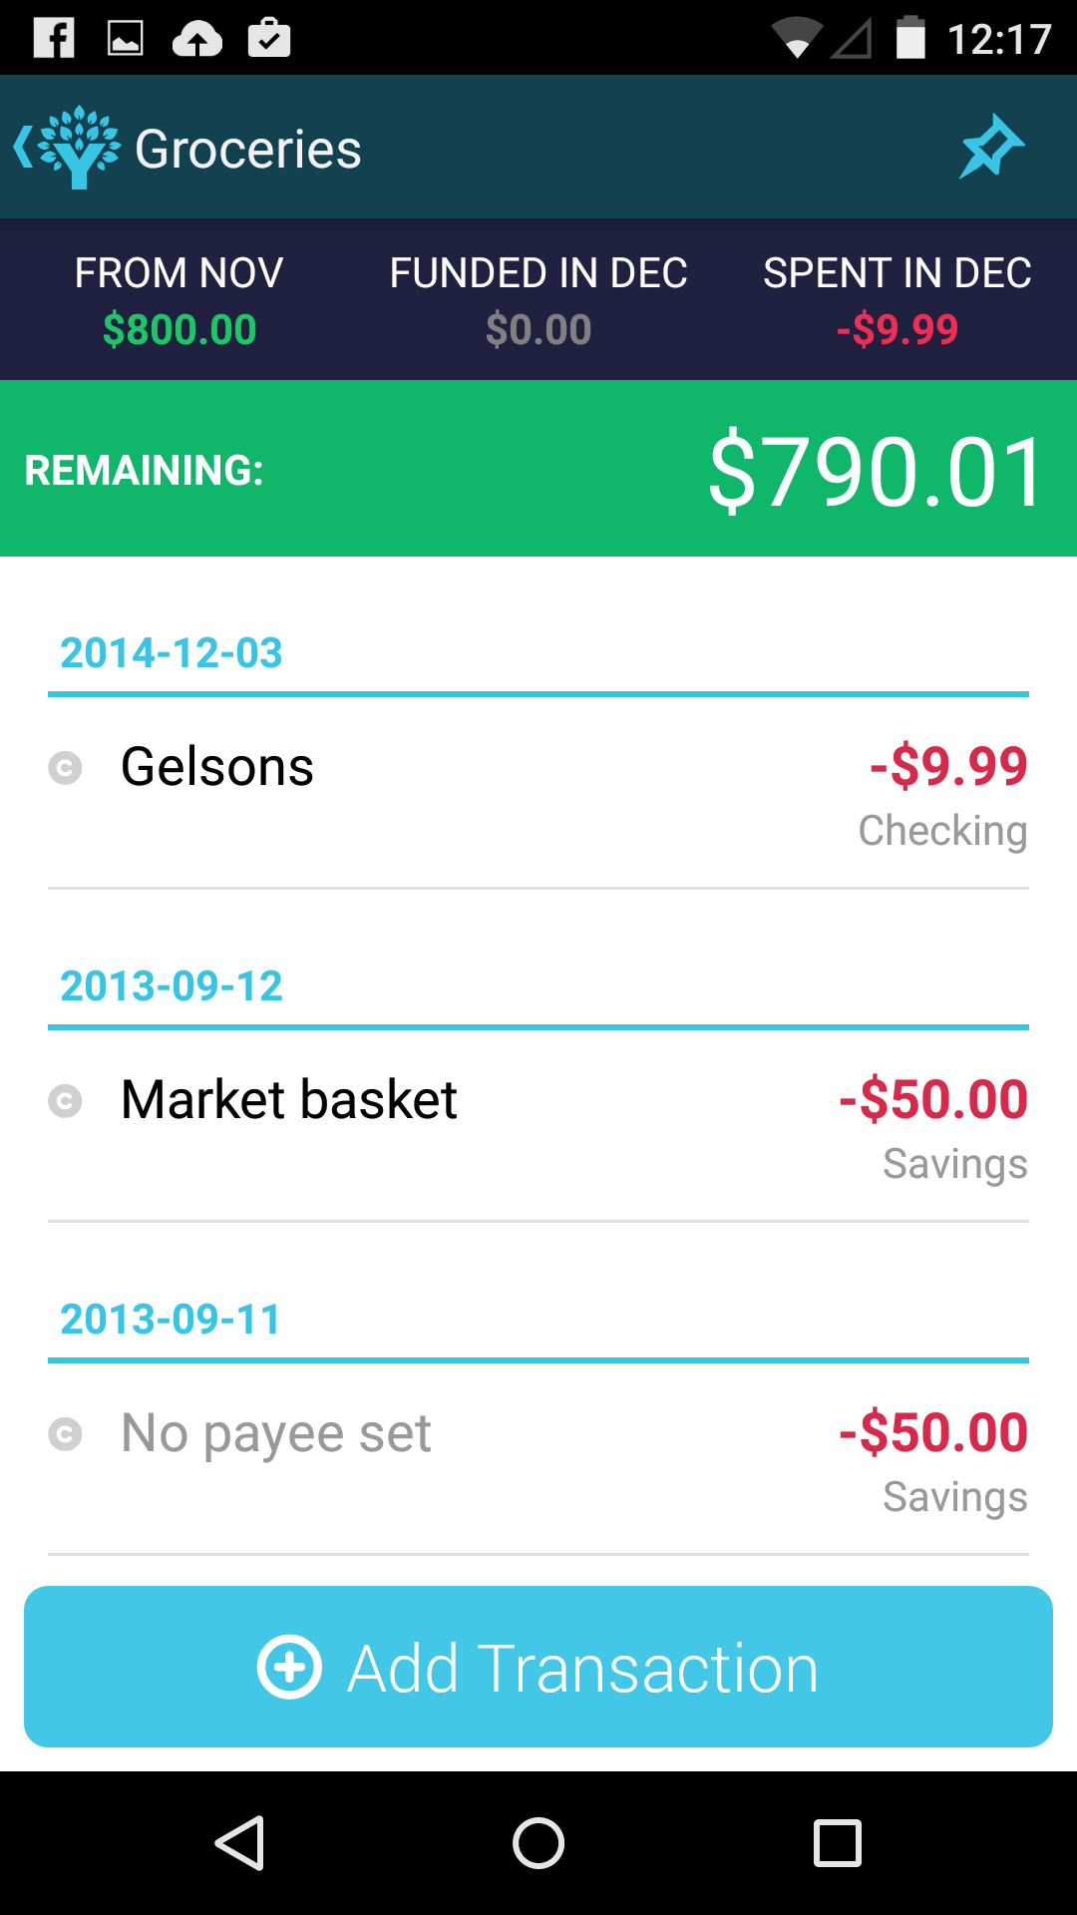The width and height of the screenshot is (1077, 1915).
Task: Toggle cleared circle for Market basket
Action: click(66, 1101)
